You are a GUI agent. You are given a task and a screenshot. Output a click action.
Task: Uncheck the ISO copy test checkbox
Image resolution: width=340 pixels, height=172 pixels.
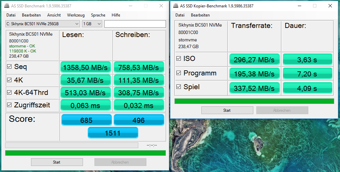[178, 59]
